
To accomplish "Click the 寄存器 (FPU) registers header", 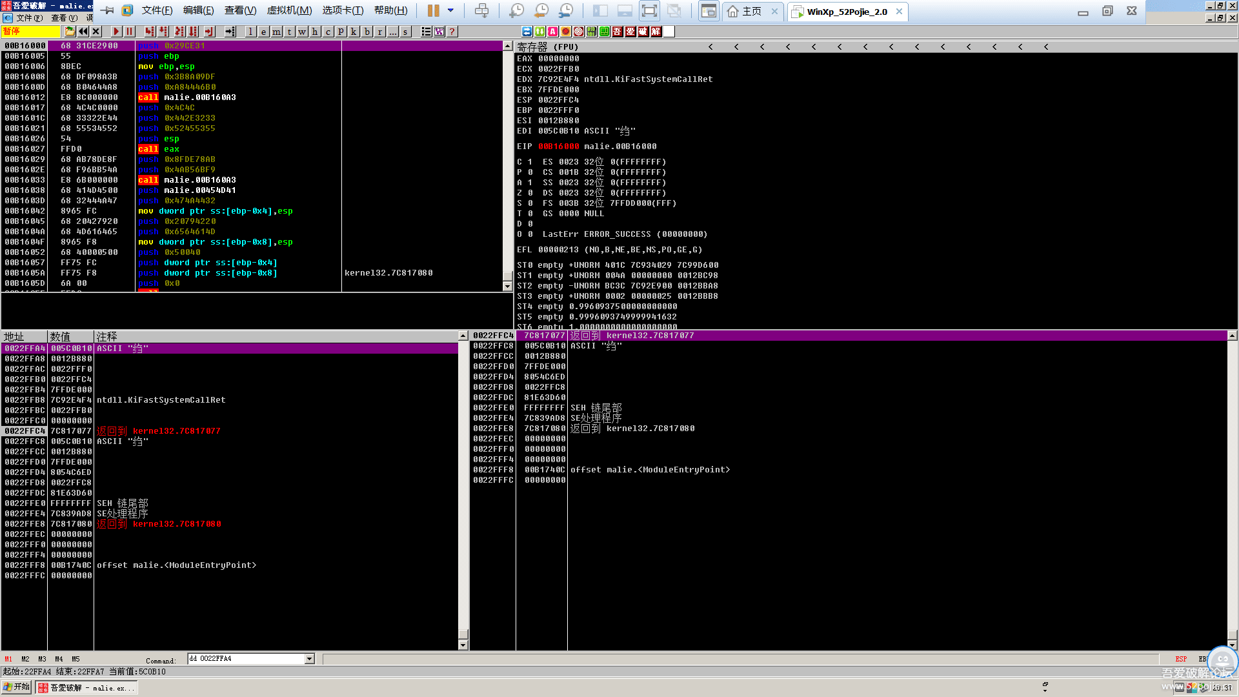I will [x=548, y=47].
